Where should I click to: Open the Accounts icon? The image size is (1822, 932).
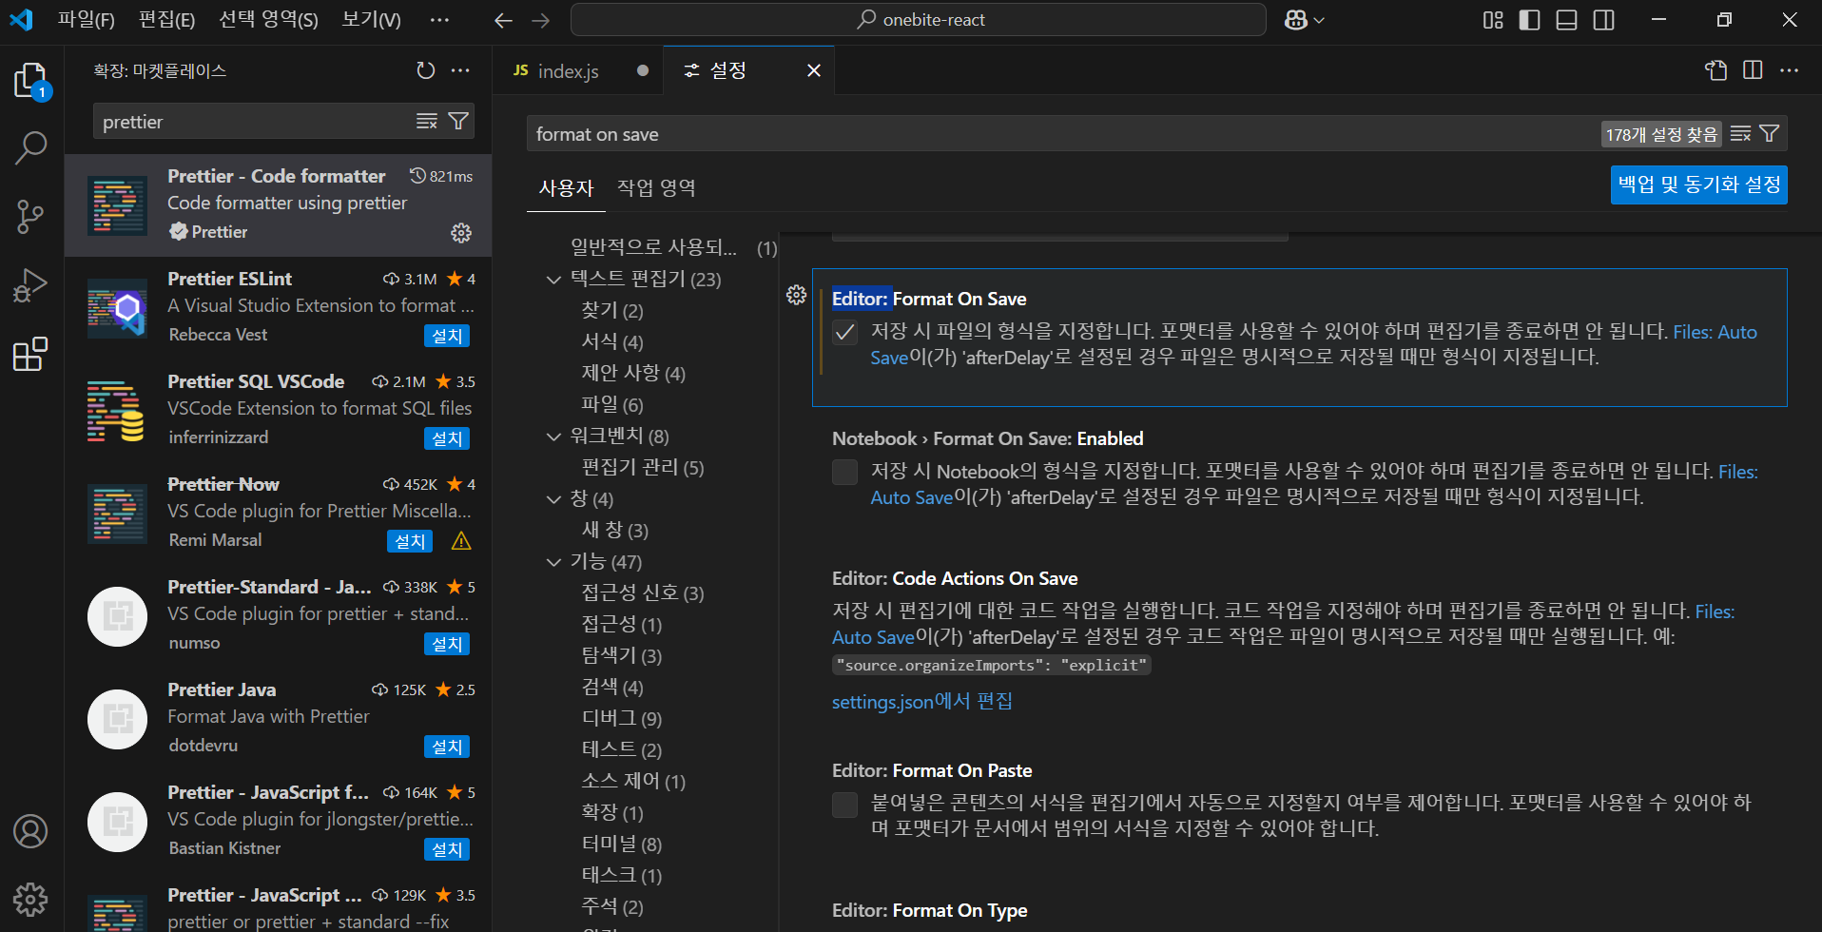click(x=30, y=831)
